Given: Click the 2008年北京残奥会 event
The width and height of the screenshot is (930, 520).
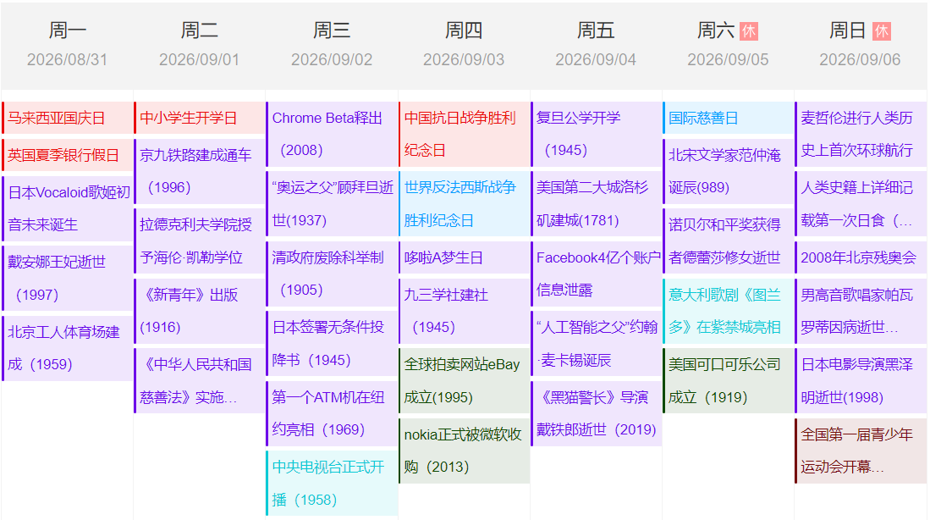Looking at the screenshot, I should (860, 257).
